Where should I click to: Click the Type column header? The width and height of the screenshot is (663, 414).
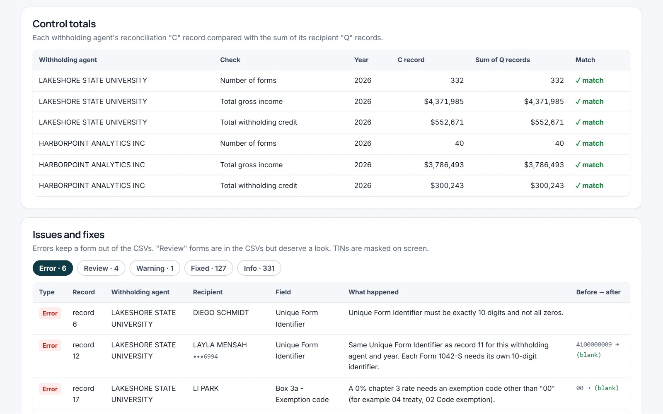pyautogui.click(x=47, y=292)
